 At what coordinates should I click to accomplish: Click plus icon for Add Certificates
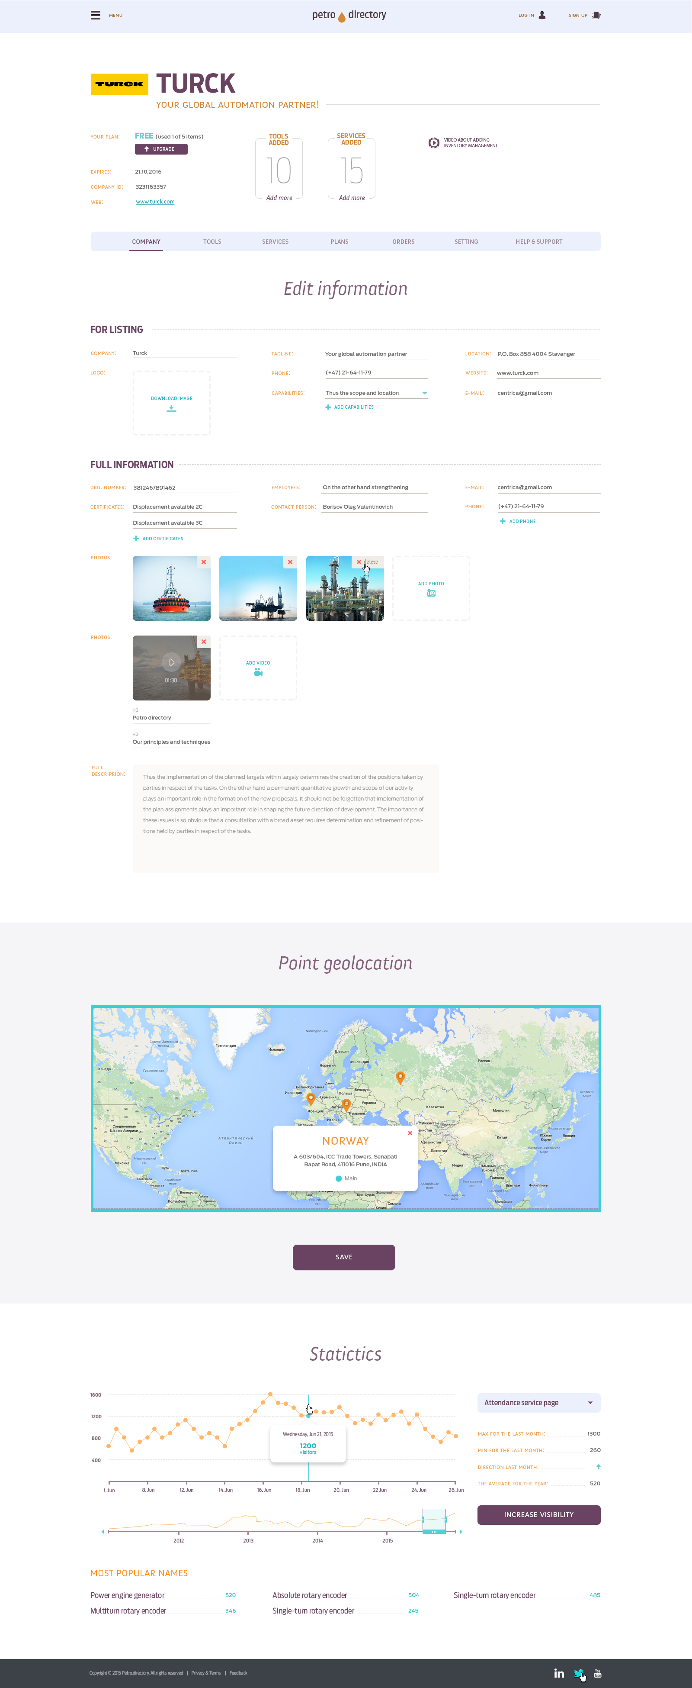(x=136, y=539)
